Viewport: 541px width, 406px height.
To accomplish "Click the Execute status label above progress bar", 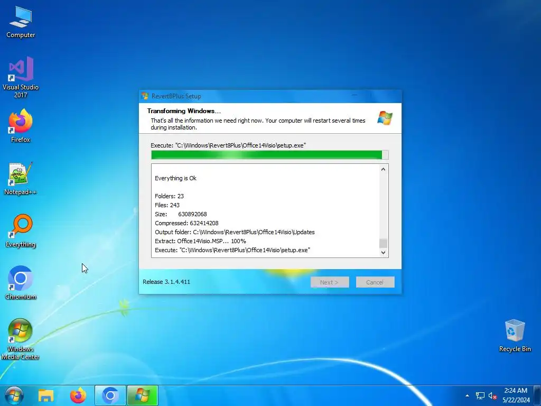I will click(228, 145).
